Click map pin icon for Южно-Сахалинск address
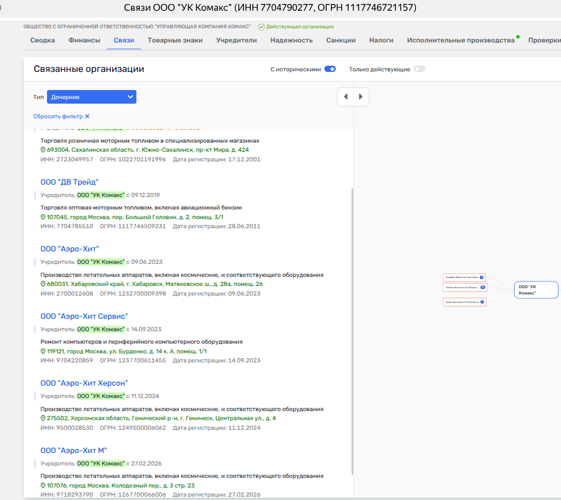The image size is (561, 500). point(43,150)
